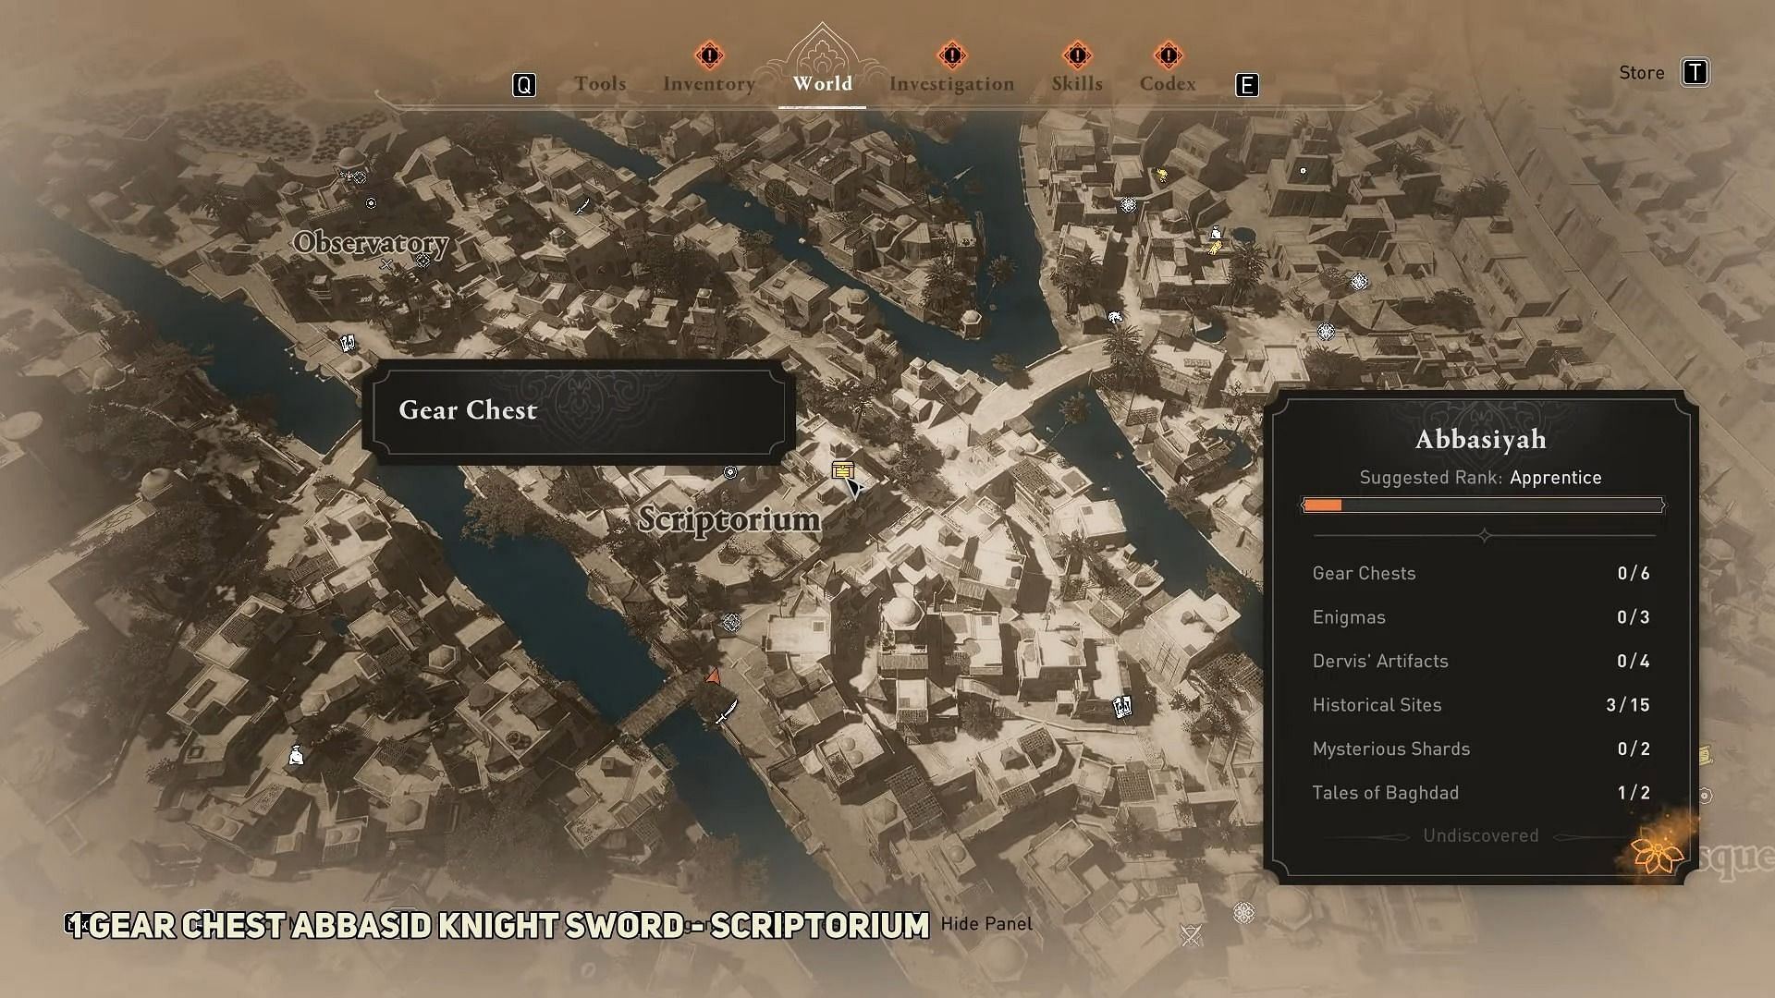The width and height of the screenshot is (1775, 998).
Task: Toggle the second warning icon top center
Action: [952, 55]
